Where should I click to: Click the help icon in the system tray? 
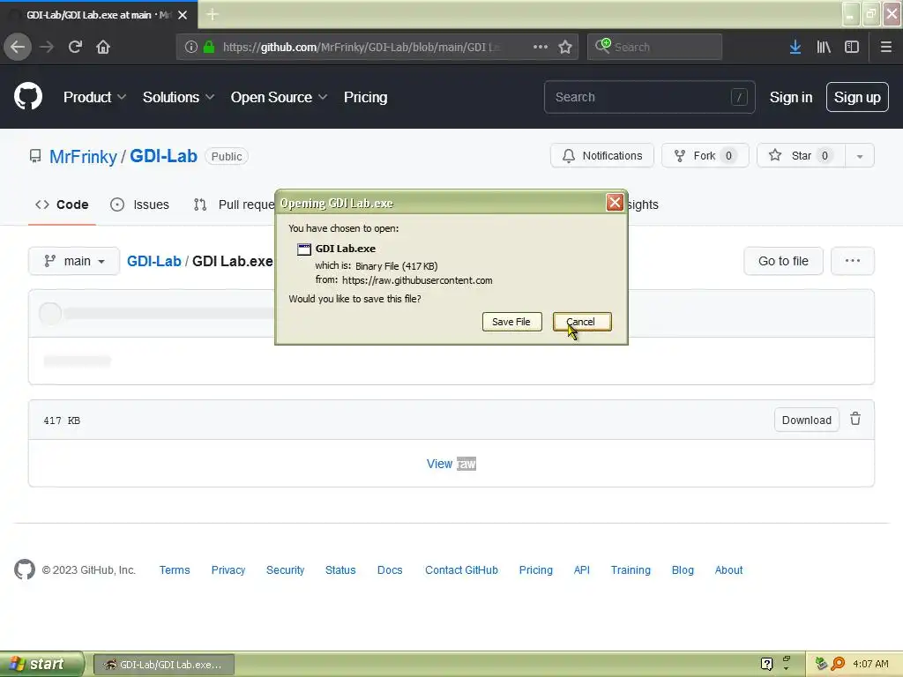pyautogui.click(x=766, y=664)
